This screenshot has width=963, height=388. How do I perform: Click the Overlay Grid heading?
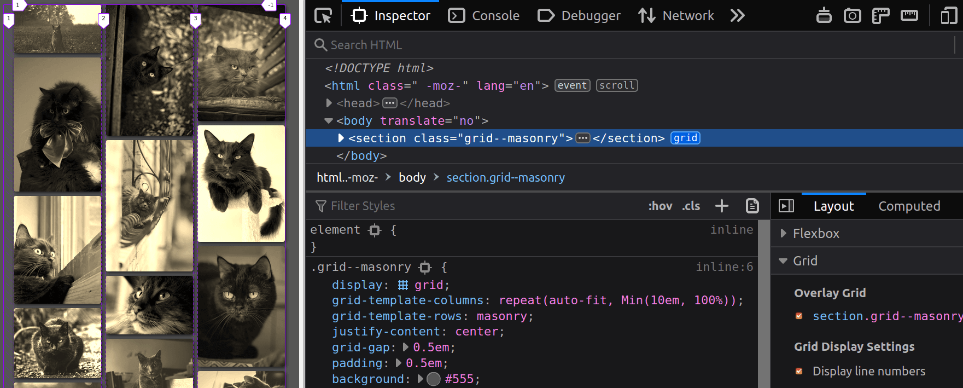[830, 293]
